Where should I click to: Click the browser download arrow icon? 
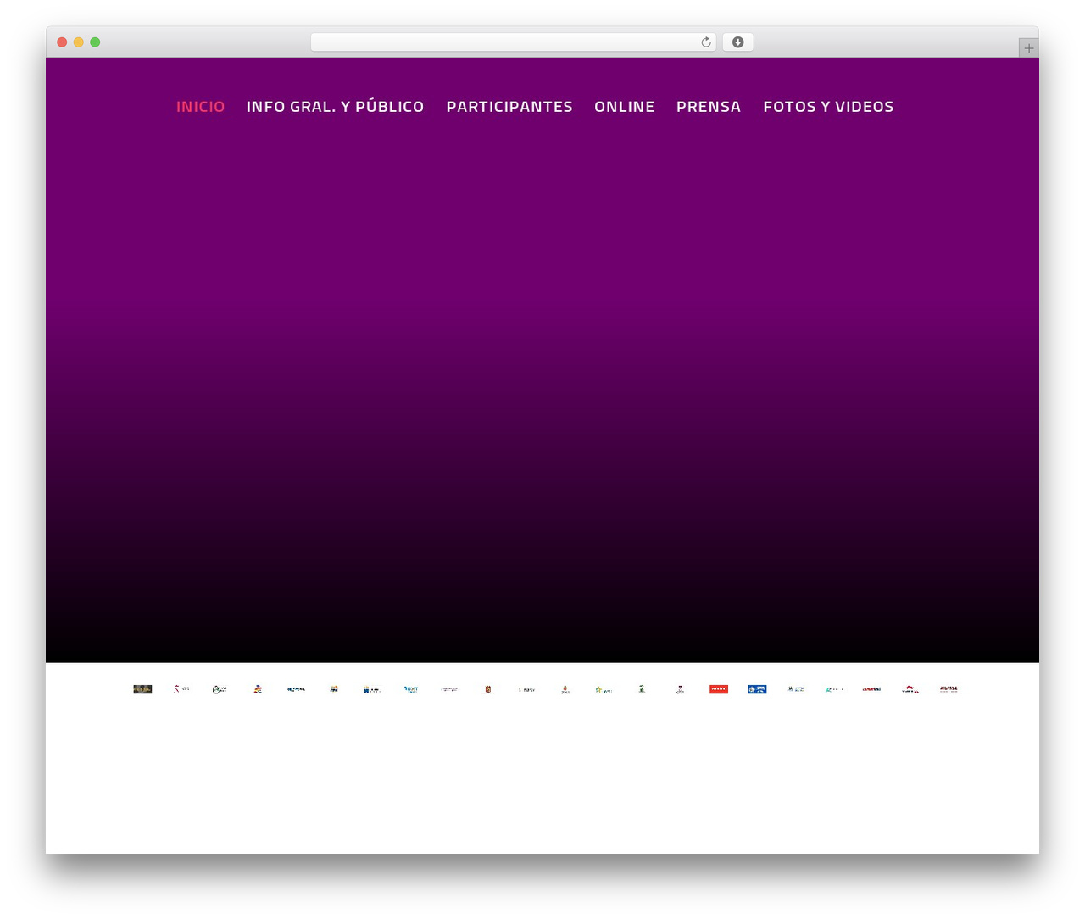(x=737, y=42)
